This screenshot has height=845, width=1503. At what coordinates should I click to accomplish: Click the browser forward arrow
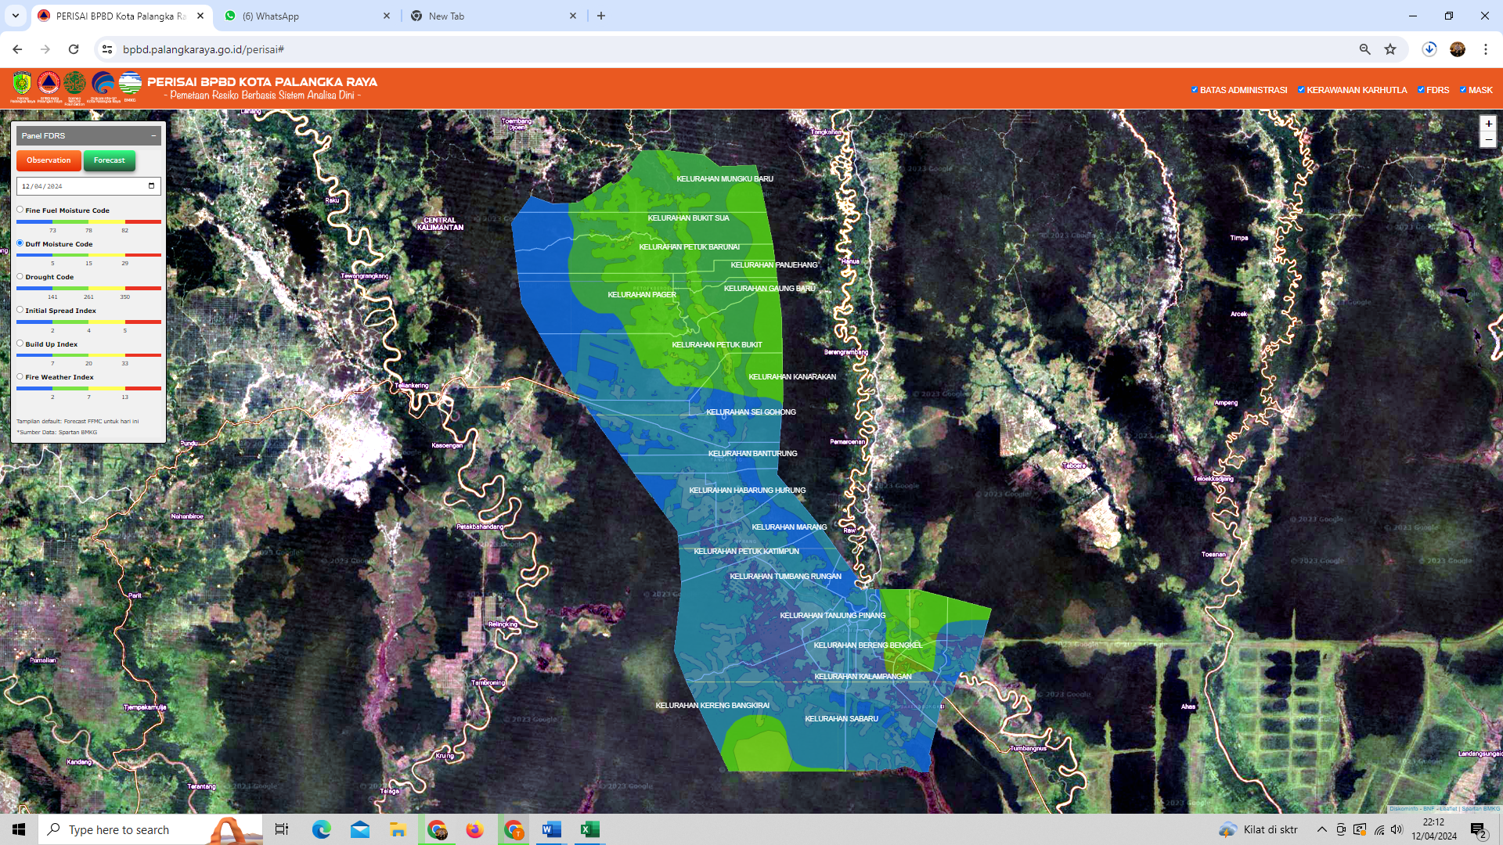(x=45, y=49)
